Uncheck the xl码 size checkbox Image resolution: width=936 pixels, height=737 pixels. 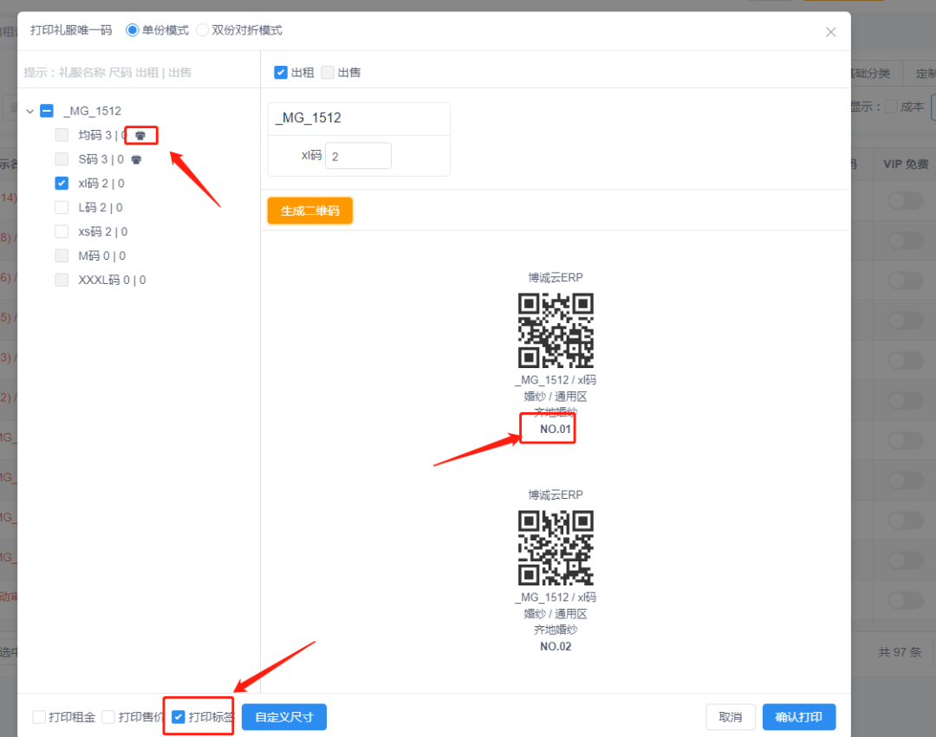pyautogui.click(x=62, y=183)
